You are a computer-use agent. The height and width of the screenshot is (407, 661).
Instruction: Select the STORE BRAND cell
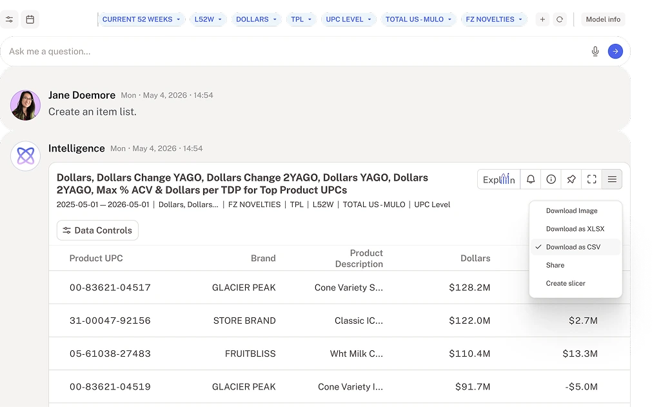point(244,321)
